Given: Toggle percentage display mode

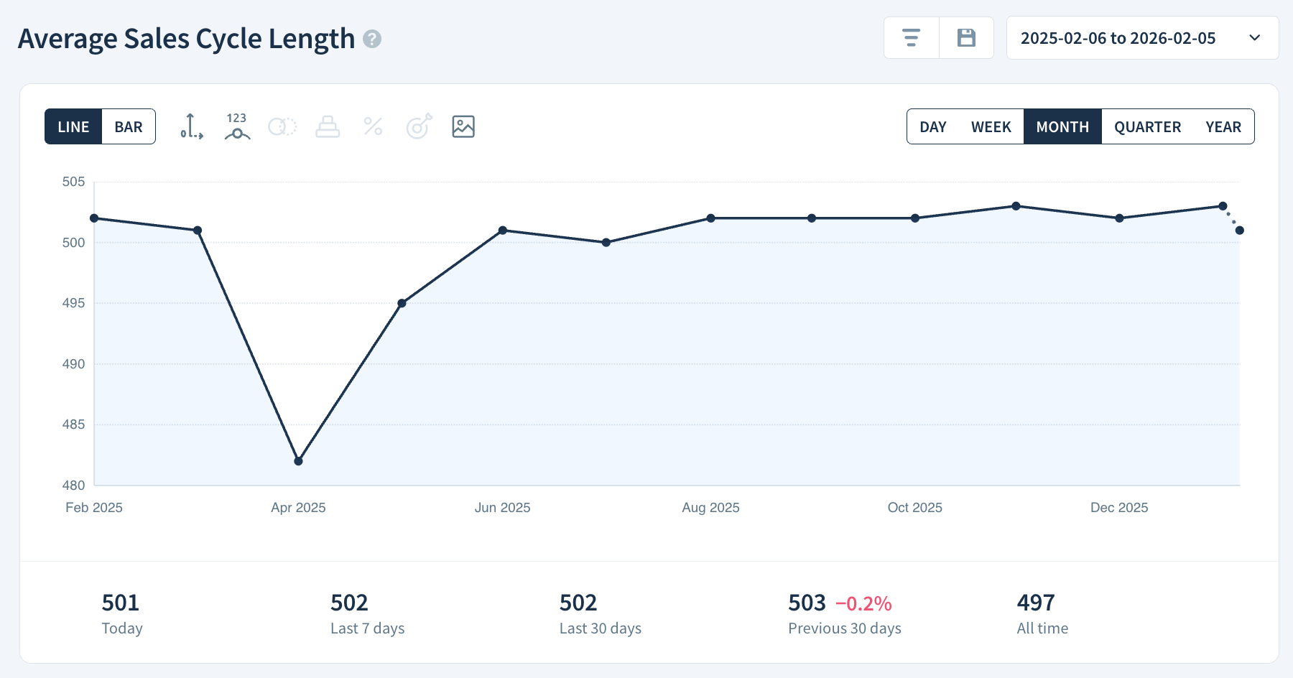Looking at the screenshot, I should (373, 126).
